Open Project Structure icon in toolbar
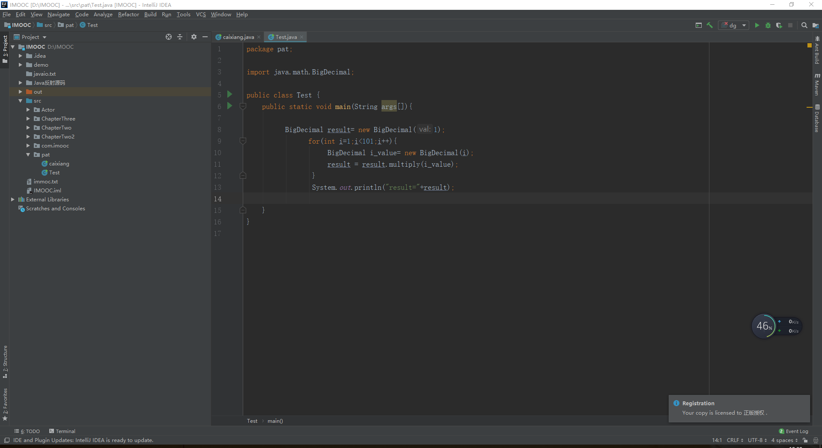The height and width of the screenshot is (448, 822). [816, 25]
